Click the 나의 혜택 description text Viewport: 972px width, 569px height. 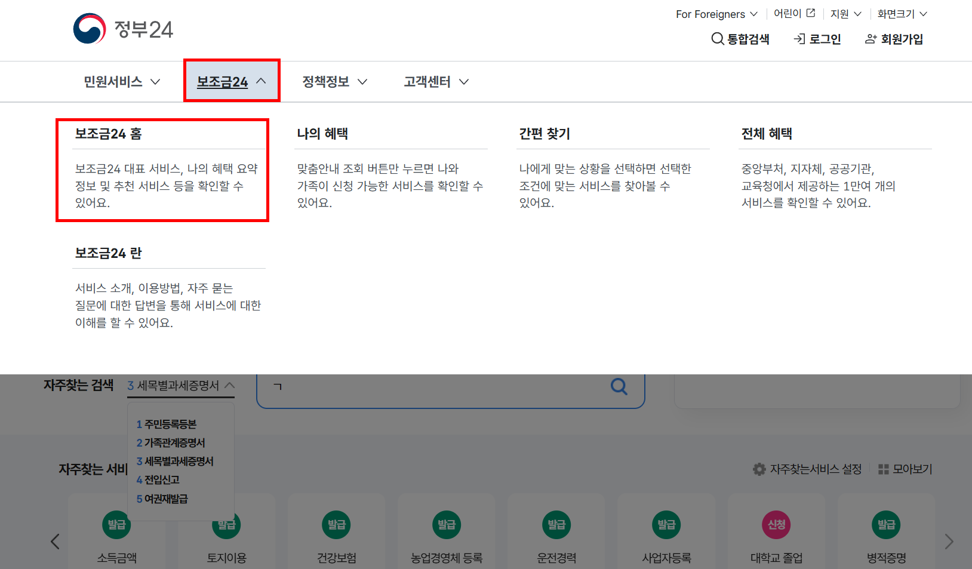[x=390, y=186]
